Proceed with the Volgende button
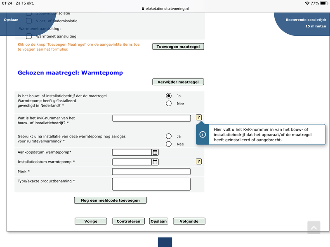The width and height of the screenshot is (330, 247). click(x=189, y=221)
